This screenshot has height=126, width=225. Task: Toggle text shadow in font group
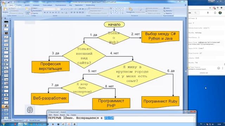56,13
